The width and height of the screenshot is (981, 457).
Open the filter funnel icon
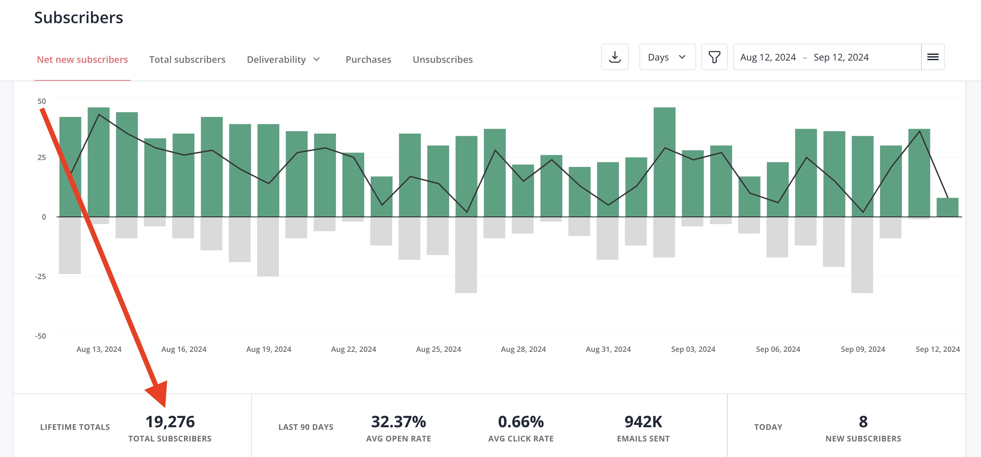[715, 57]
